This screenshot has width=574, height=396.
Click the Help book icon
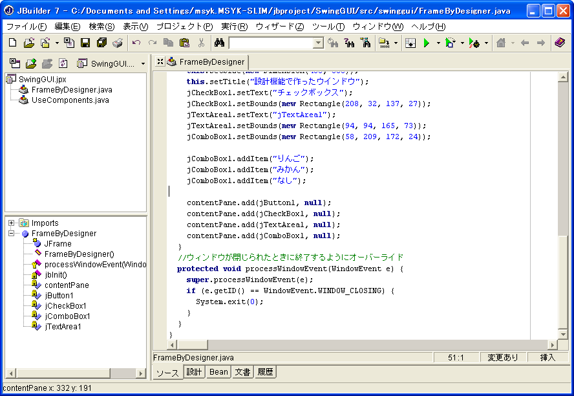tap(559, 43)
